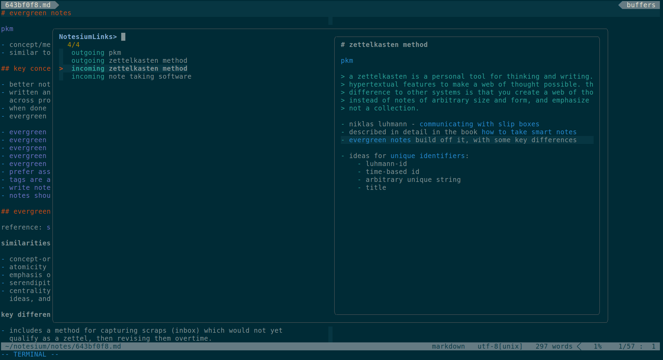Click '1/57' line indicator
Screen dimensions: 663x360
click(626, 346)
